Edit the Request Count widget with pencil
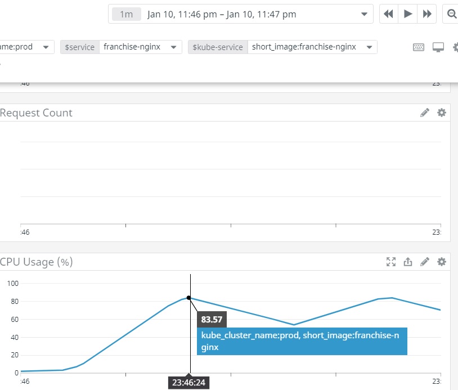This screenshot has height=390, width=458. (x=425, y=113)
